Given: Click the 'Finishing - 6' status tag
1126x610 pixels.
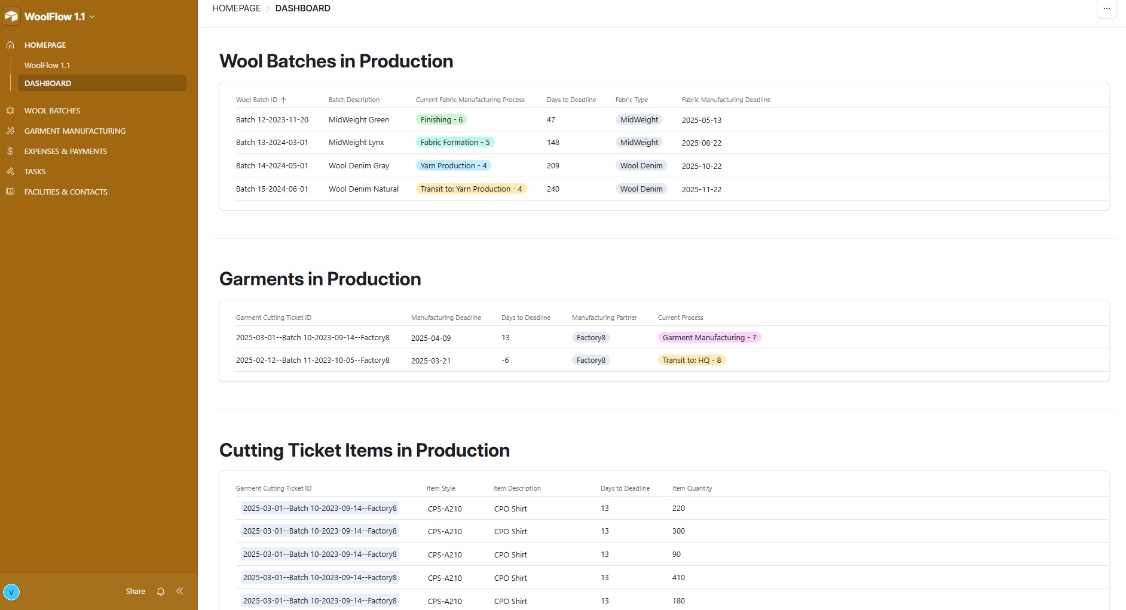Looking at the screenshot, I should (441, 119).
